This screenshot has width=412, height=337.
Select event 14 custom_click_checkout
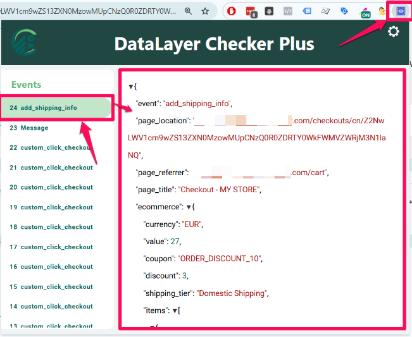[51, 306]
